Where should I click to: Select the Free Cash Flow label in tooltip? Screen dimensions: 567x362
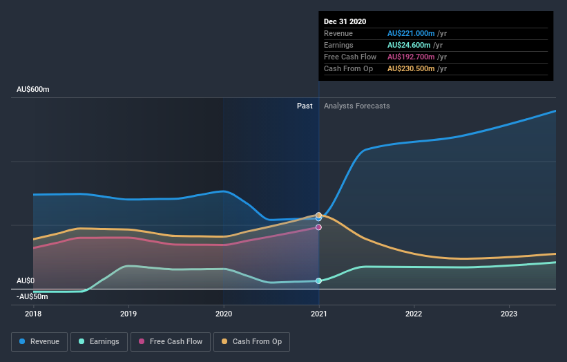350,57
